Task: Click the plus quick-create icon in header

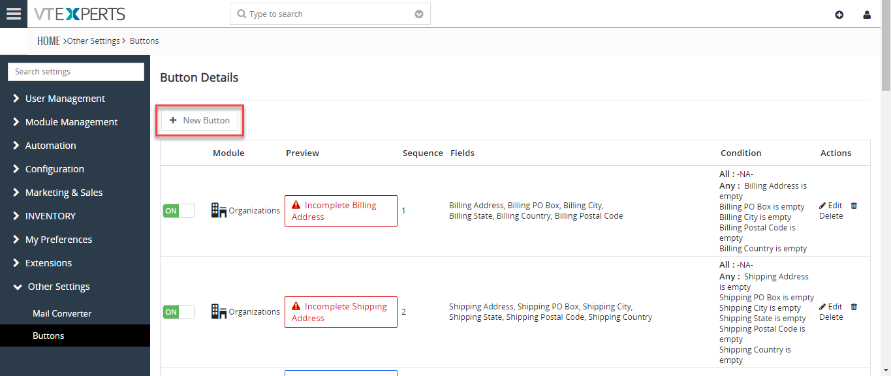Action: [839, 14]
